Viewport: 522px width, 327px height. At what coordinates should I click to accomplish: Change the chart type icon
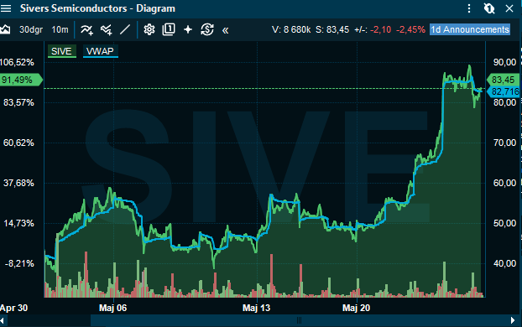point(5,29)
